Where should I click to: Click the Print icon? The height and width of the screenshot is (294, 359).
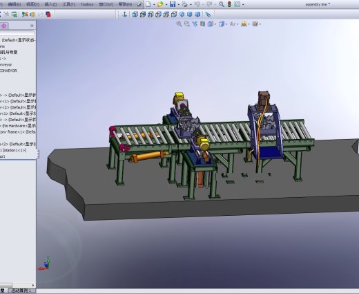184,4
